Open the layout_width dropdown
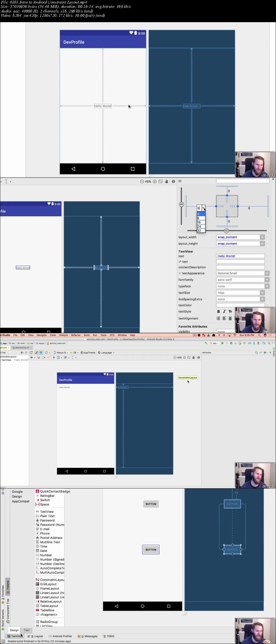This screenshot has height=644, width=276. click(262, 237)
